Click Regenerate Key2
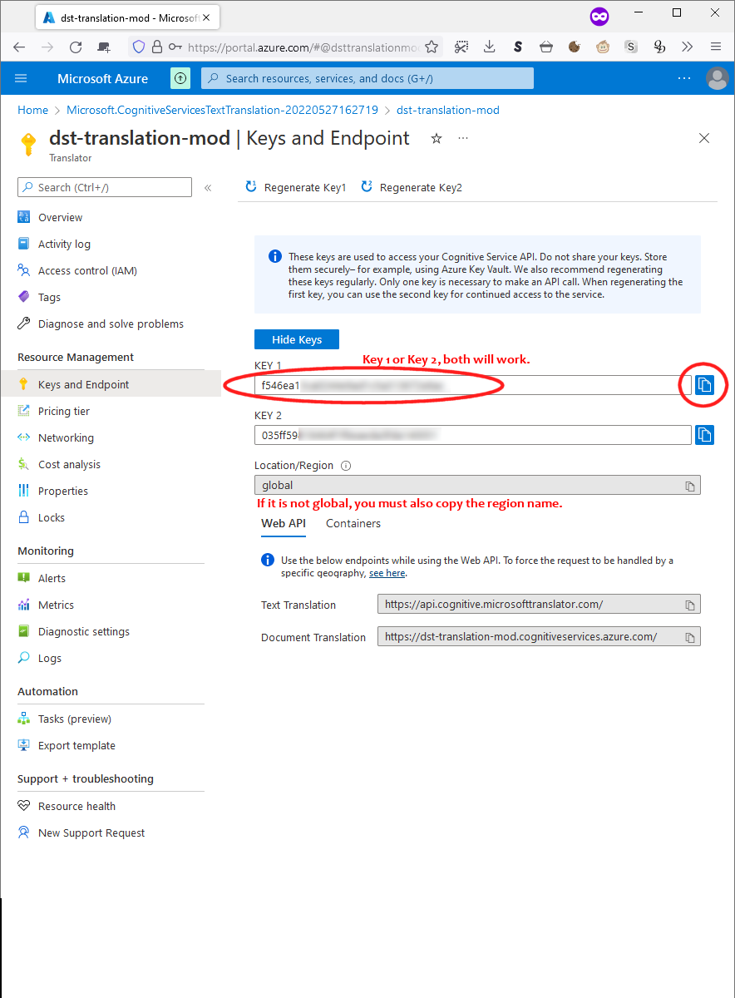735x998 pixels. [412, 187]
